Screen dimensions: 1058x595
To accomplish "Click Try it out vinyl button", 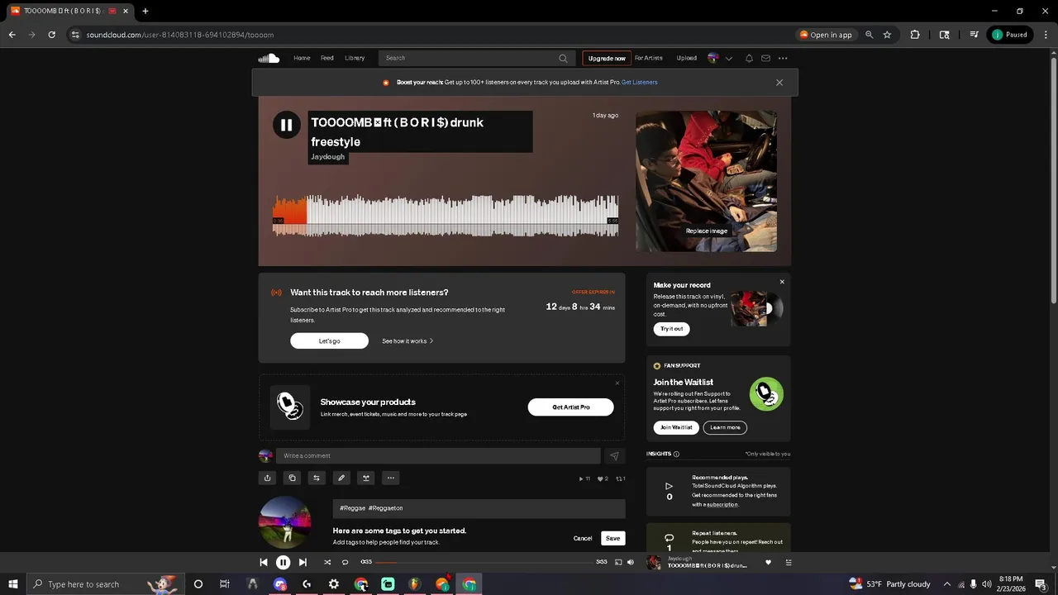I will (x=671, y=329).
